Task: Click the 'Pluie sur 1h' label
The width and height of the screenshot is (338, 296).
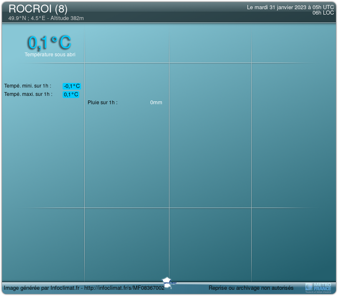Action: click(x=103, y=103)
